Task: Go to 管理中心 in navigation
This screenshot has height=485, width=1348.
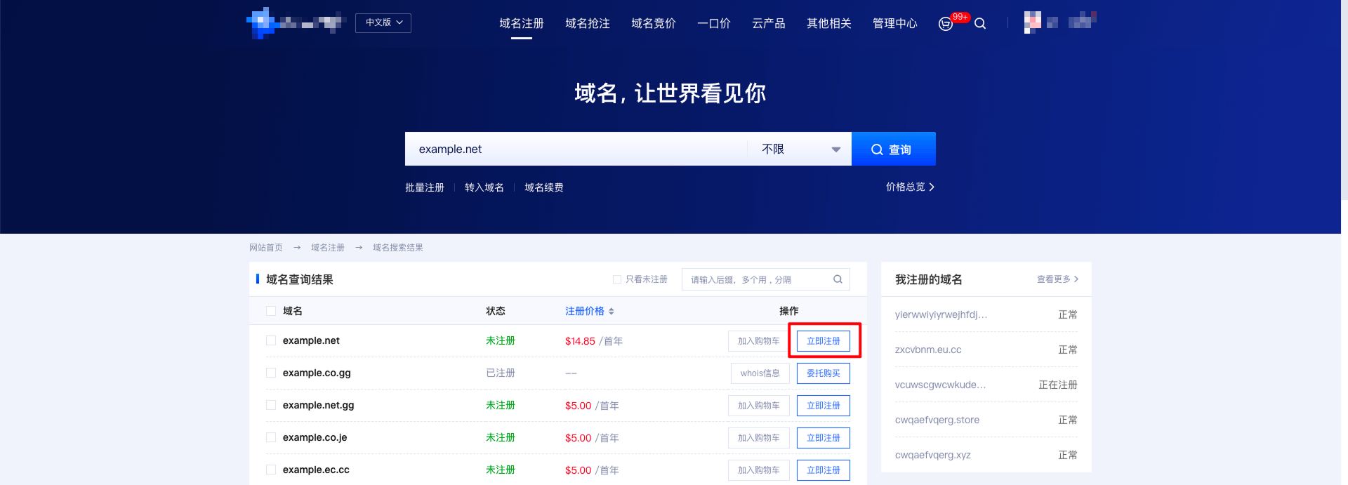Action: click(x=894, y=24)
